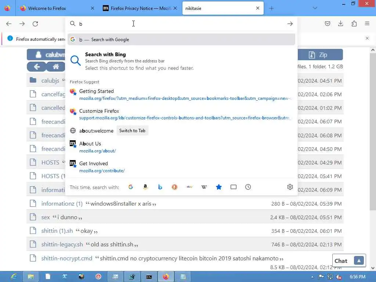Search bookmarks with the star icon
376x282 pixels.
click(219, 187)
